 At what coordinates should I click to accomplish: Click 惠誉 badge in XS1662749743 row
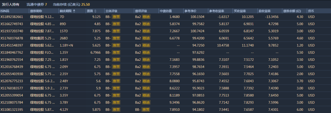click(x=116, y=24)
